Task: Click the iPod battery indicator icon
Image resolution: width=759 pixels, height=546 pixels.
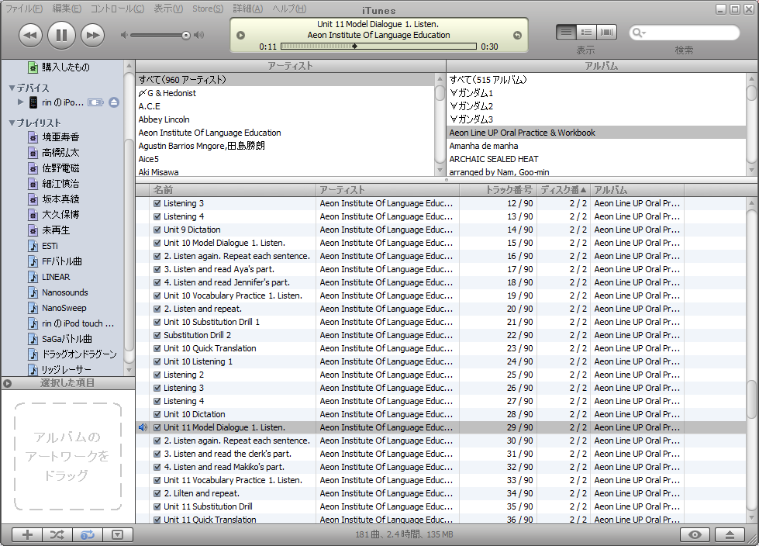Action: [x=95, y=102]
